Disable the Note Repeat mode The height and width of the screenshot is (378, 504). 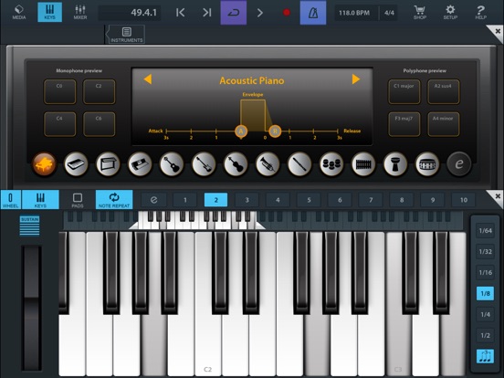point(114,200)
